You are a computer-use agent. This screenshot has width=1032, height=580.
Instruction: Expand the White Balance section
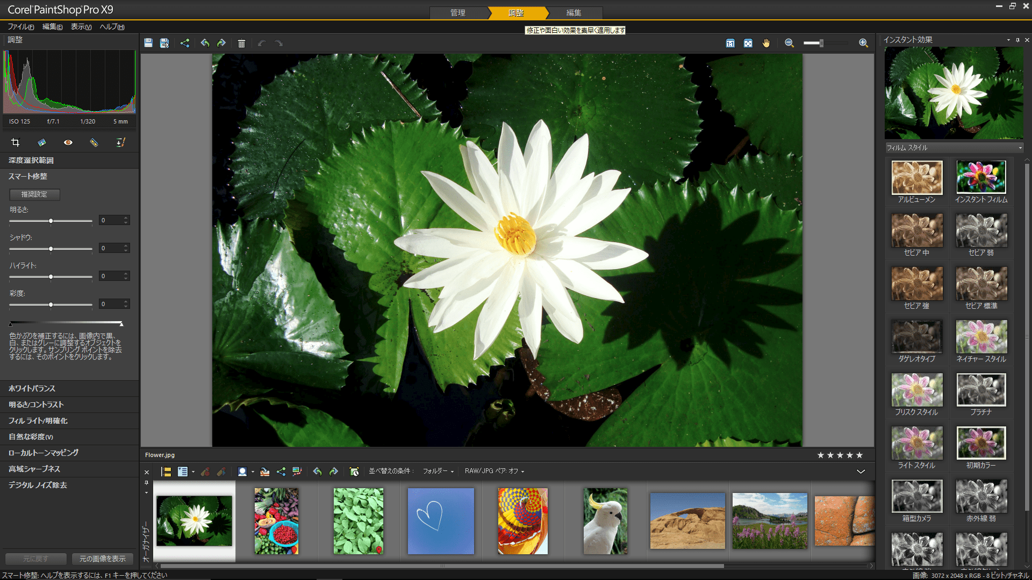69,388
